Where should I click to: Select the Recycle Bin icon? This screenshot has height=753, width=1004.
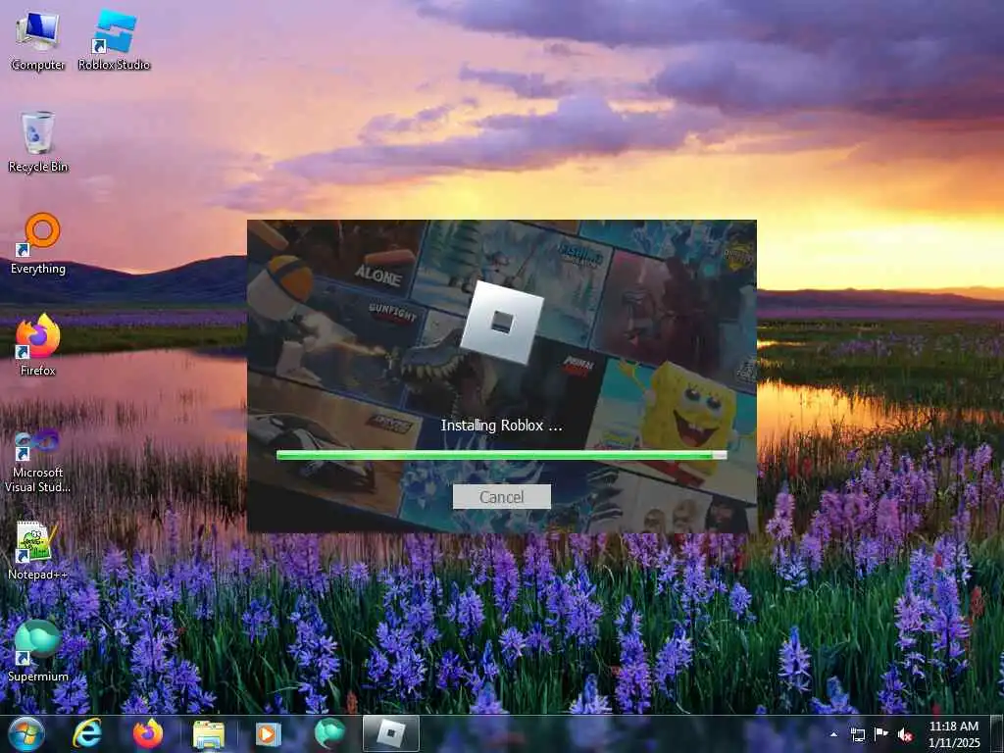point(38,142)
